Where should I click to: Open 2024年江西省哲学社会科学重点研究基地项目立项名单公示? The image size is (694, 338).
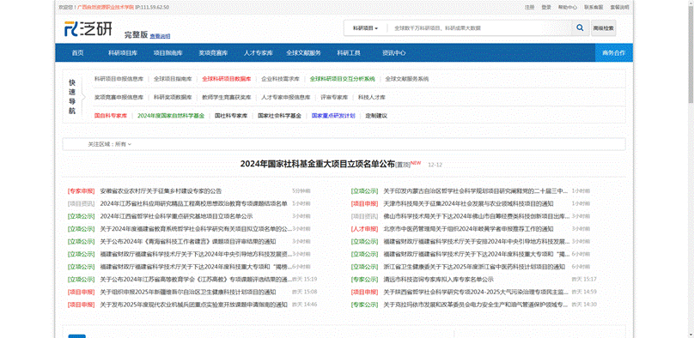[x=176, y=216]
